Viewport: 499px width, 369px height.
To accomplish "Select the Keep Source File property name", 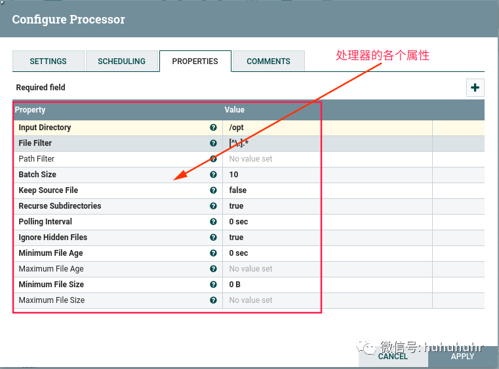I will tap(48, 190).
